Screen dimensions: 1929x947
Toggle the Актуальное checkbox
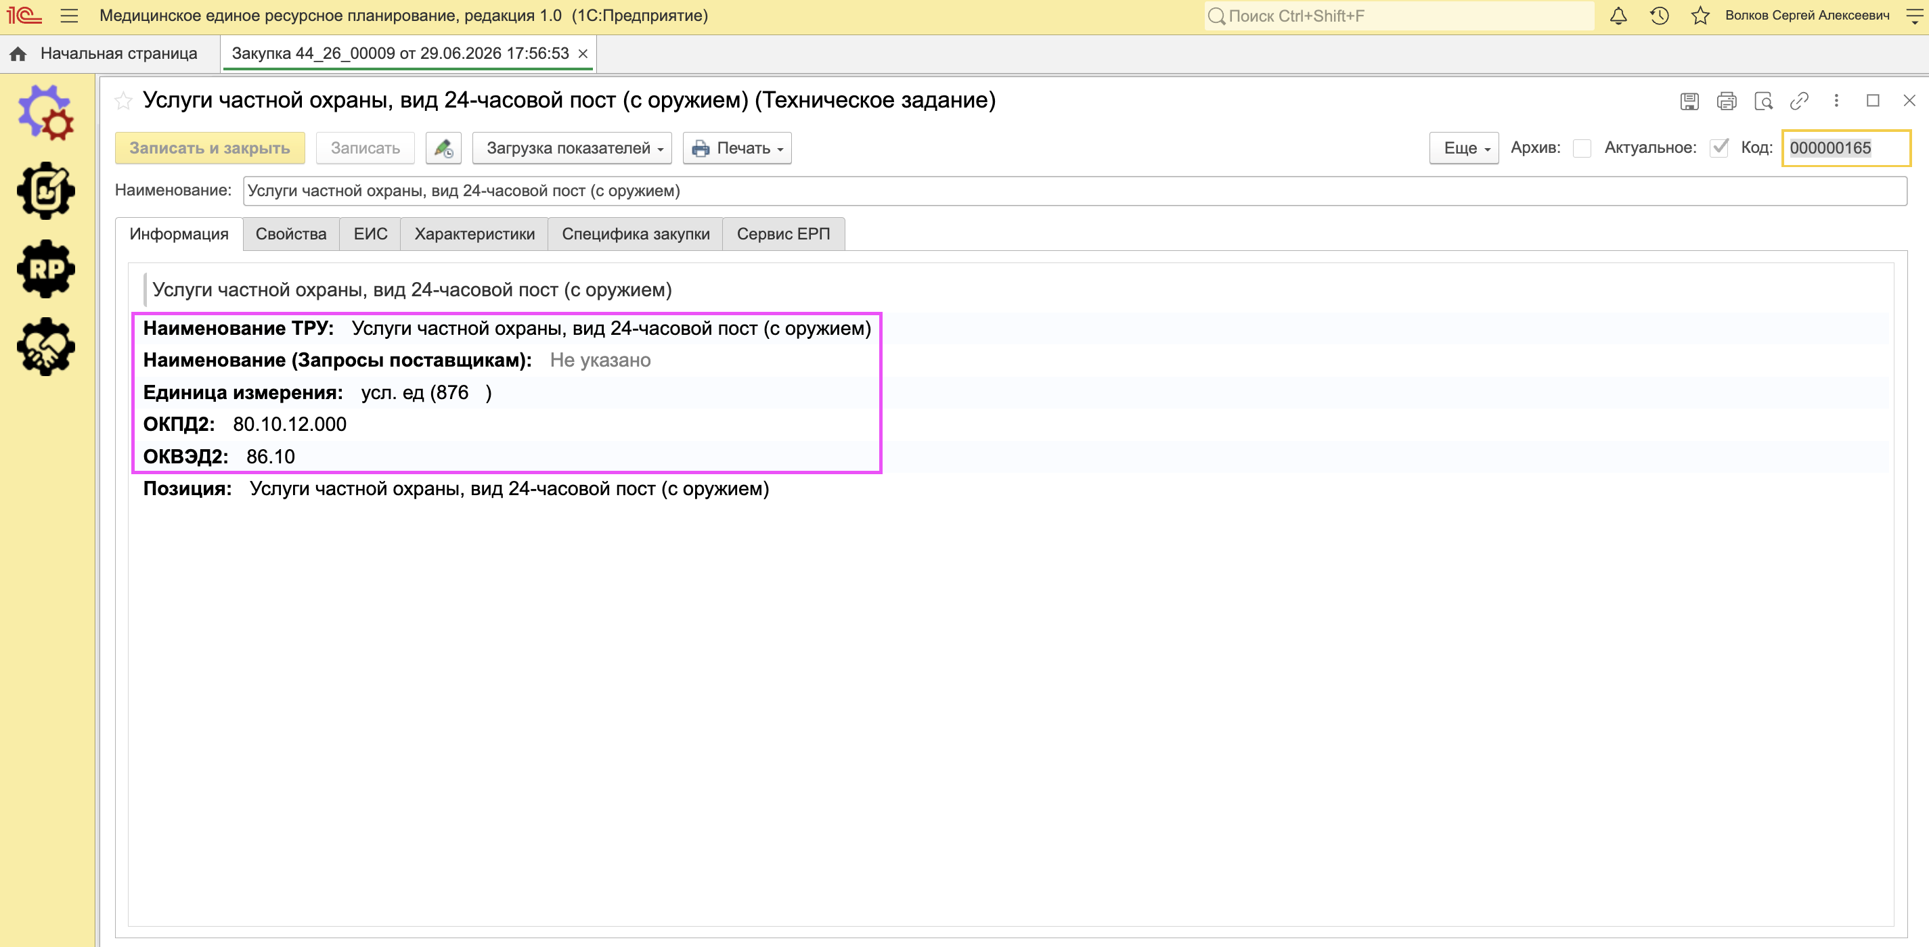coord(1719,148)
